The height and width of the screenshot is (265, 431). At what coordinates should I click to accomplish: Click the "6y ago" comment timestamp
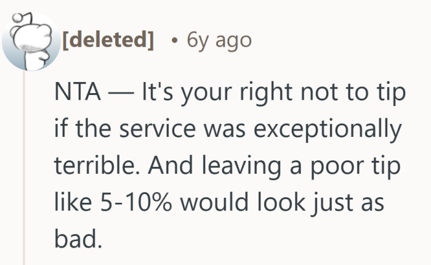(x=219, y=40)
